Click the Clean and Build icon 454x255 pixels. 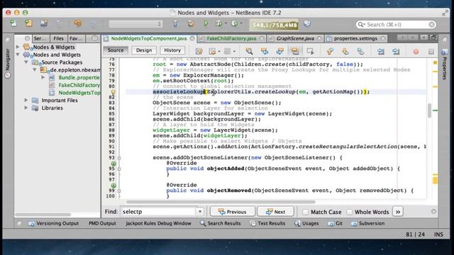[x=191, y=23]
